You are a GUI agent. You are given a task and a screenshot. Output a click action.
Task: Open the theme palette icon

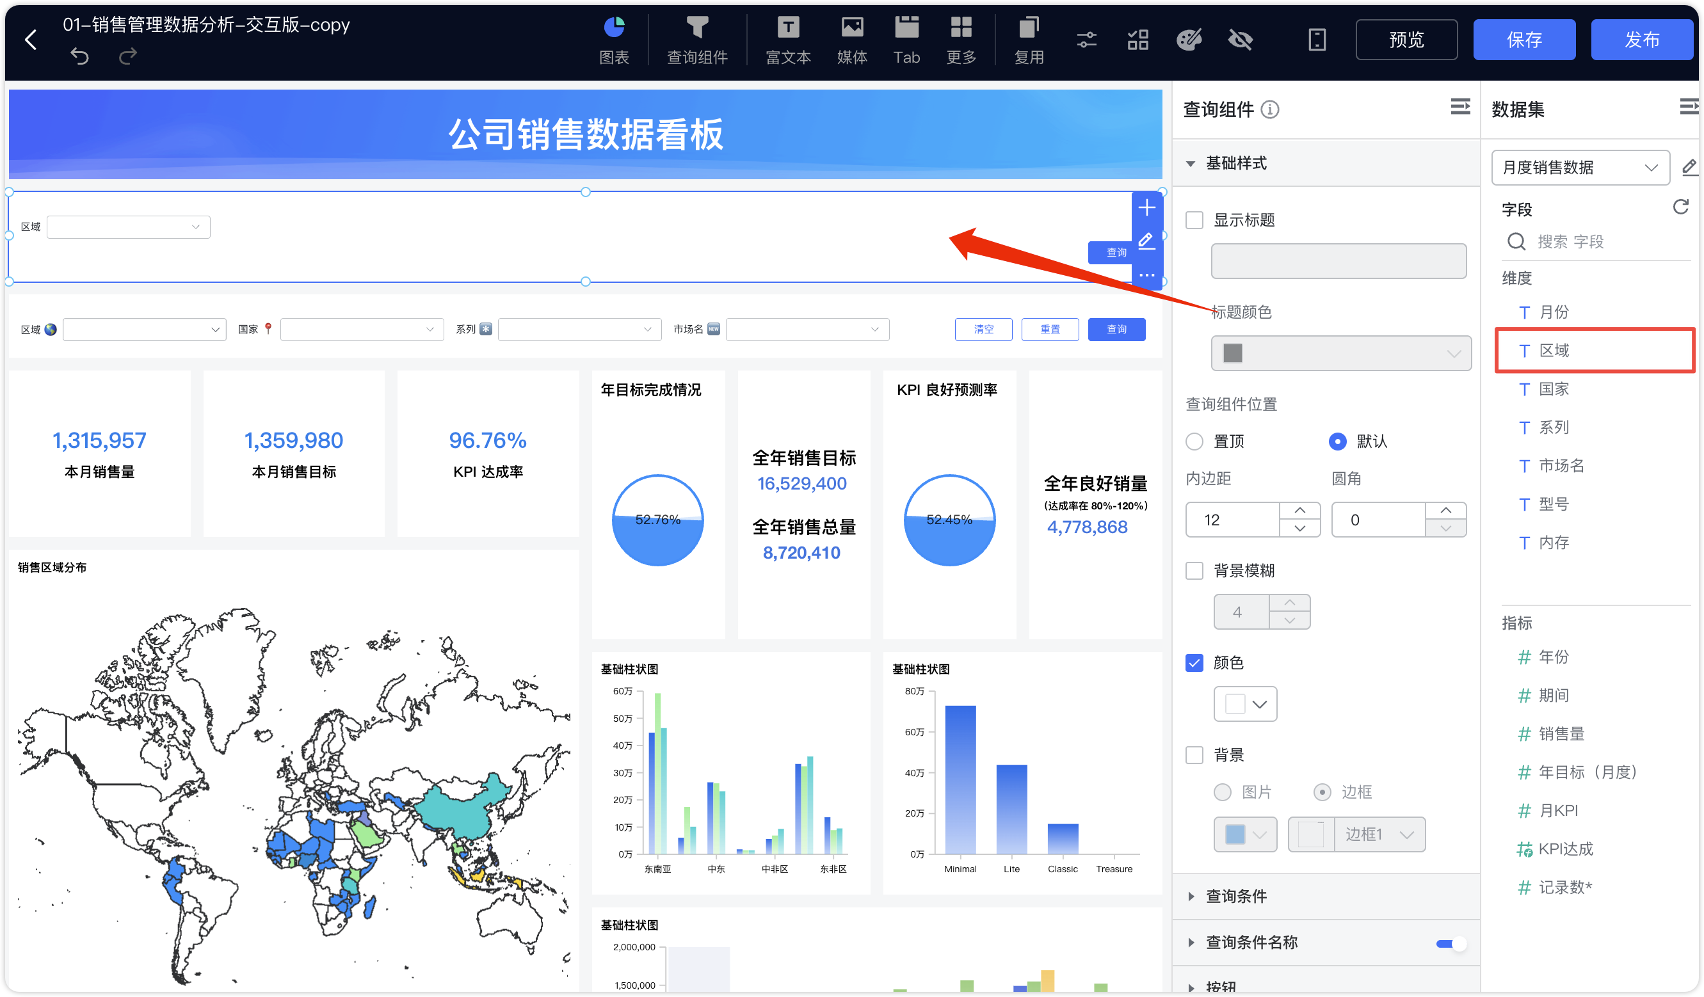coord(1189,40)
